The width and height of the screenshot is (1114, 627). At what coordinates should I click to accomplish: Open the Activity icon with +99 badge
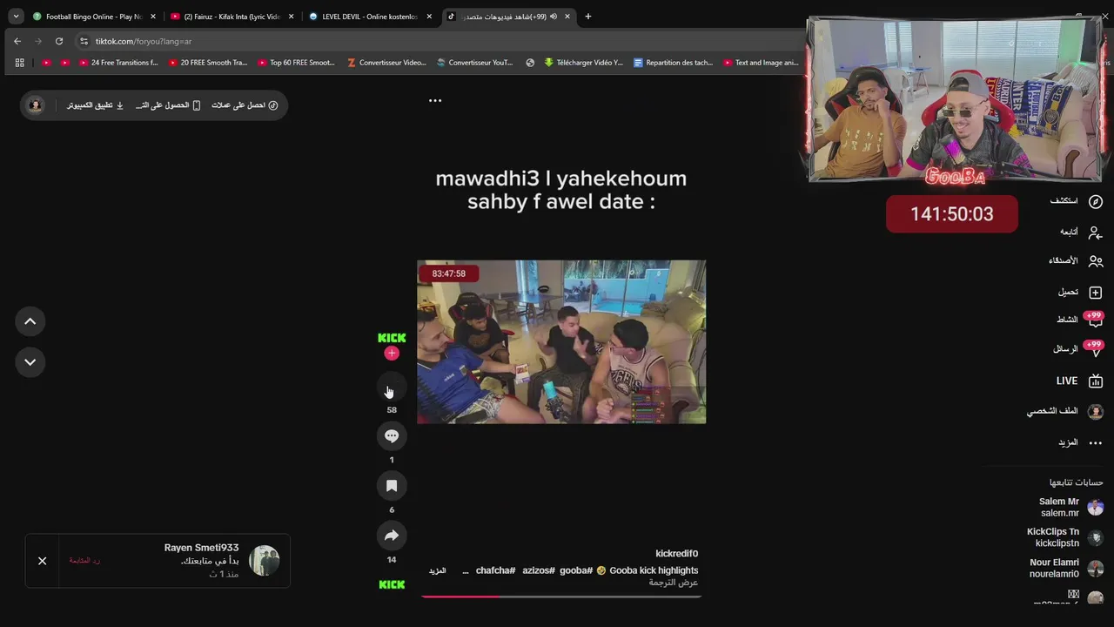pyautogui.click(x=1094, y=320)
